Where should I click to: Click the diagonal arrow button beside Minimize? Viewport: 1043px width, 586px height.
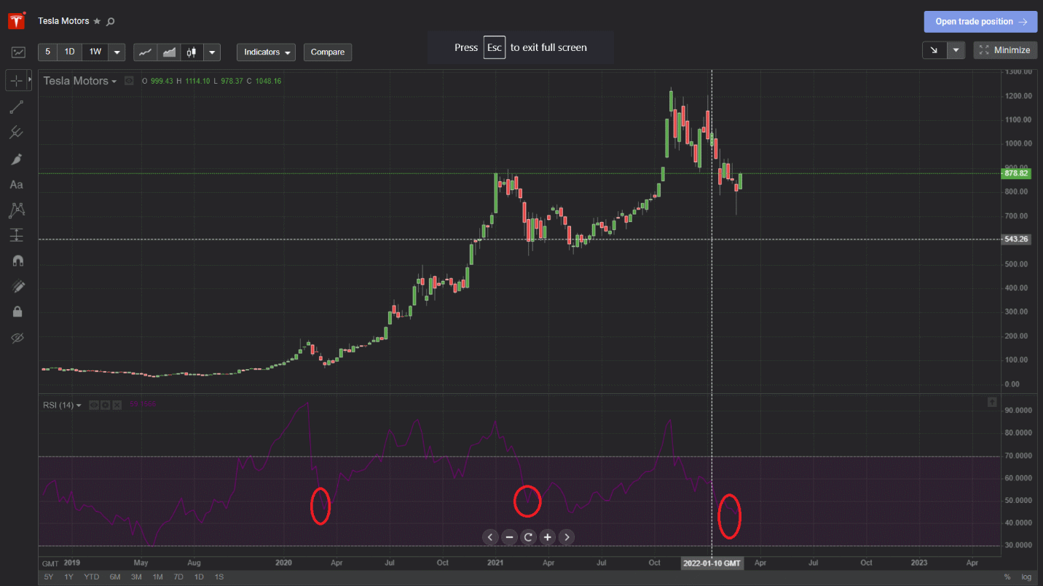tap(934, 50)
